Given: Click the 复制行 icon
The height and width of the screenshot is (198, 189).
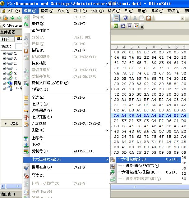Looking at the screenshot, I should pos(26,152).
